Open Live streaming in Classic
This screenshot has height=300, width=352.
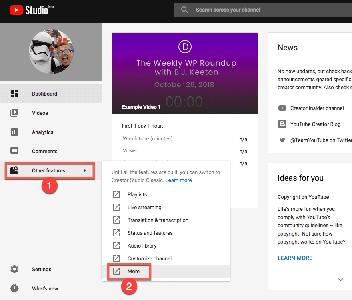point(144,208)
